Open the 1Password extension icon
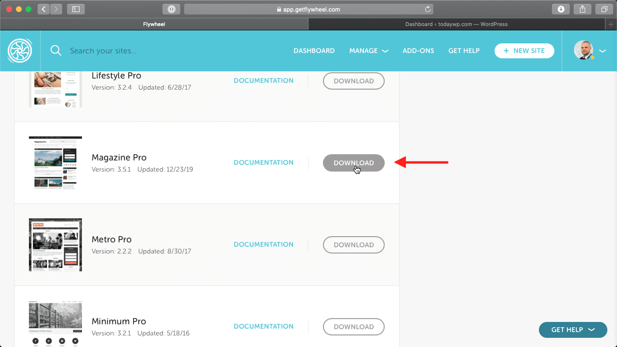This screenshot has width=617, height=347. (171, 9)
